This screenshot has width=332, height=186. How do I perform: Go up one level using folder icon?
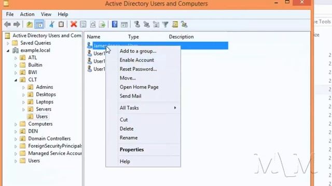(30, 24)
